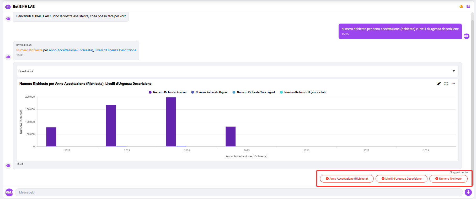This screenshot has width=476, height=199.
Task: Remove Livelli d'Urgenza Descrizione suggestion chip
Action: 383,179
